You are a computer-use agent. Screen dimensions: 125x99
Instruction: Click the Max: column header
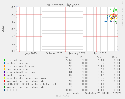(115, 57)
